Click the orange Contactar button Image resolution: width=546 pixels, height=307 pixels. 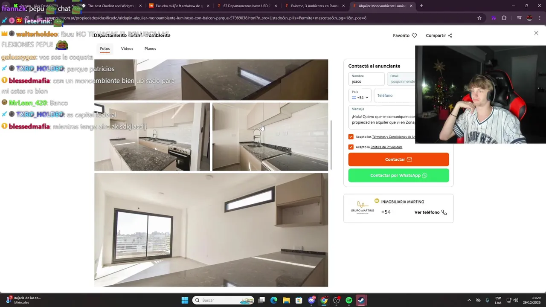tap(398, 159)
